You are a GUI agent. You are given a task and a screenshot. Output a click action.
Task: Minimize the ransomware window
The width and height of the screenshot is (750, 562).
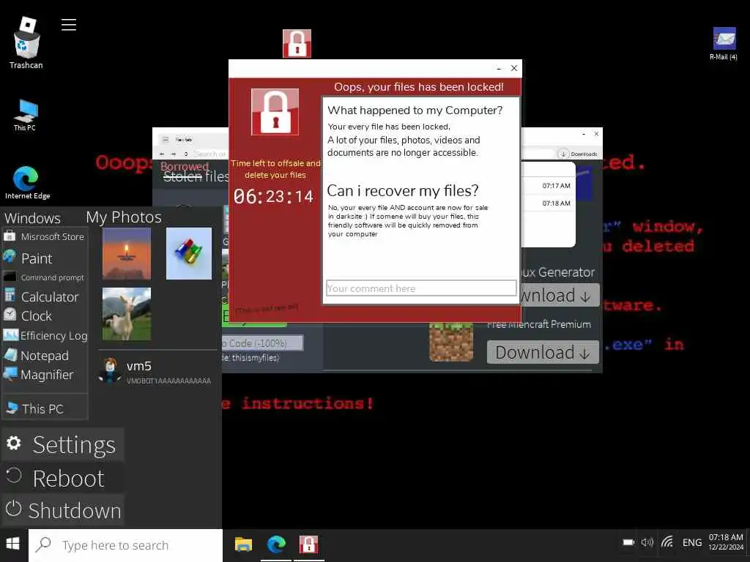pos(498,68)
